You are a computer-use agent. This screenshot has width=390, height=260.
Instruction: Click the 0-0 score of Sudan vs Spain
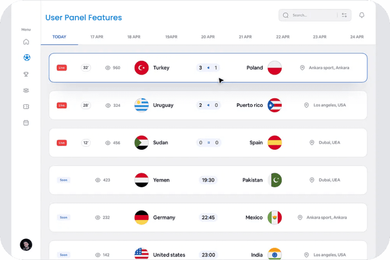(x=209, y=143)
